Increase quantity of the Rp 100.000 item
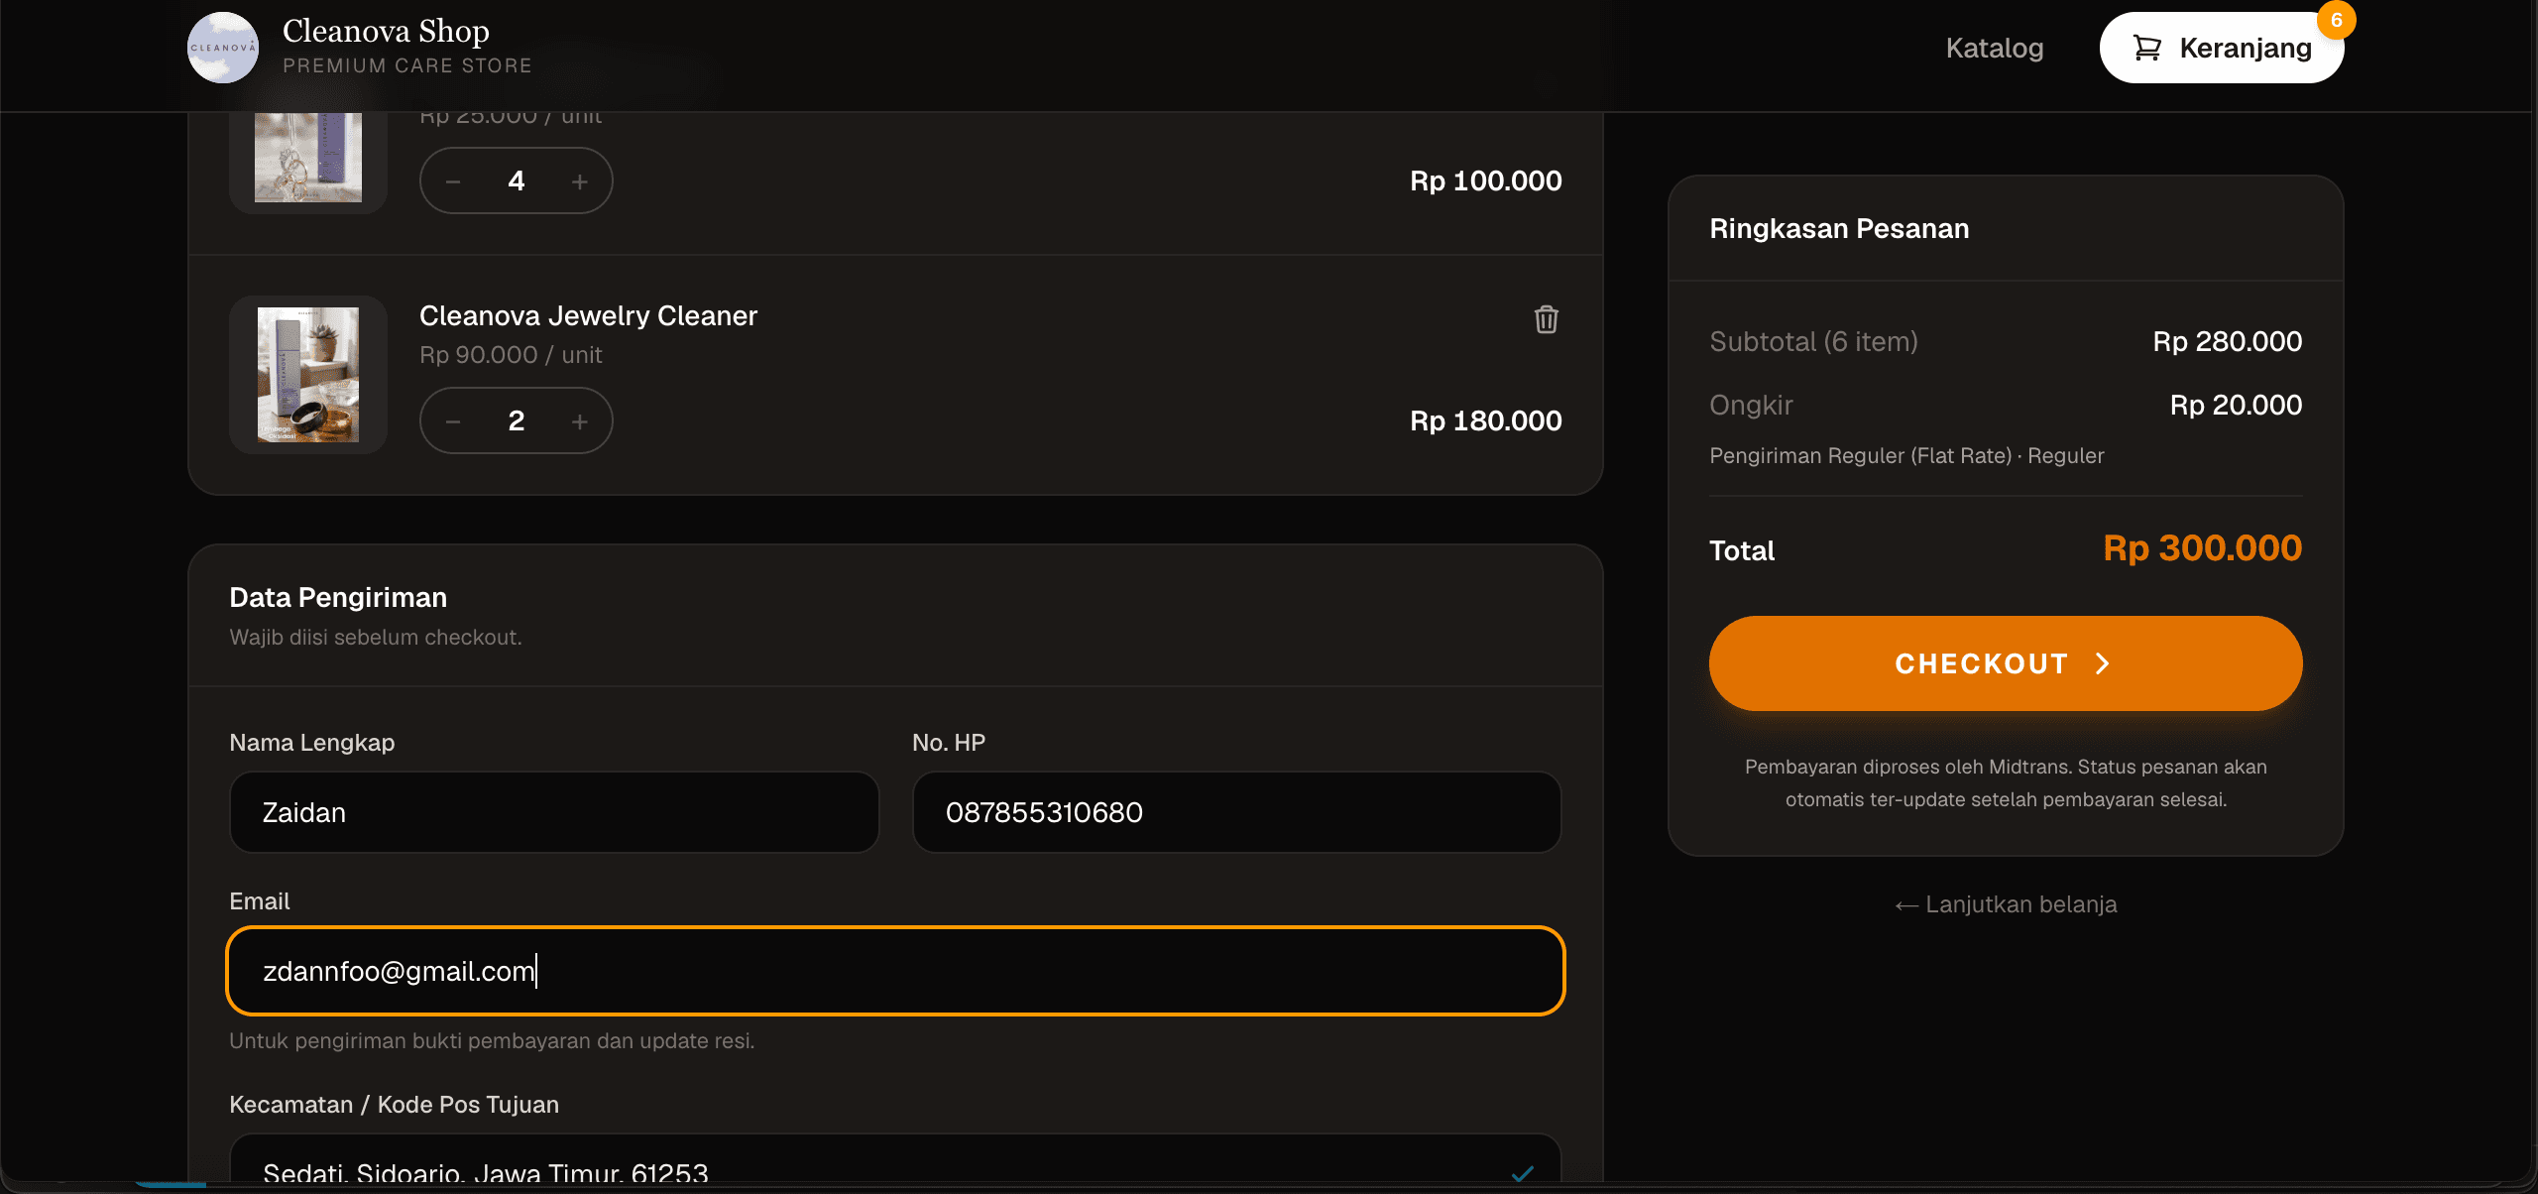 (x=580, y=181)
